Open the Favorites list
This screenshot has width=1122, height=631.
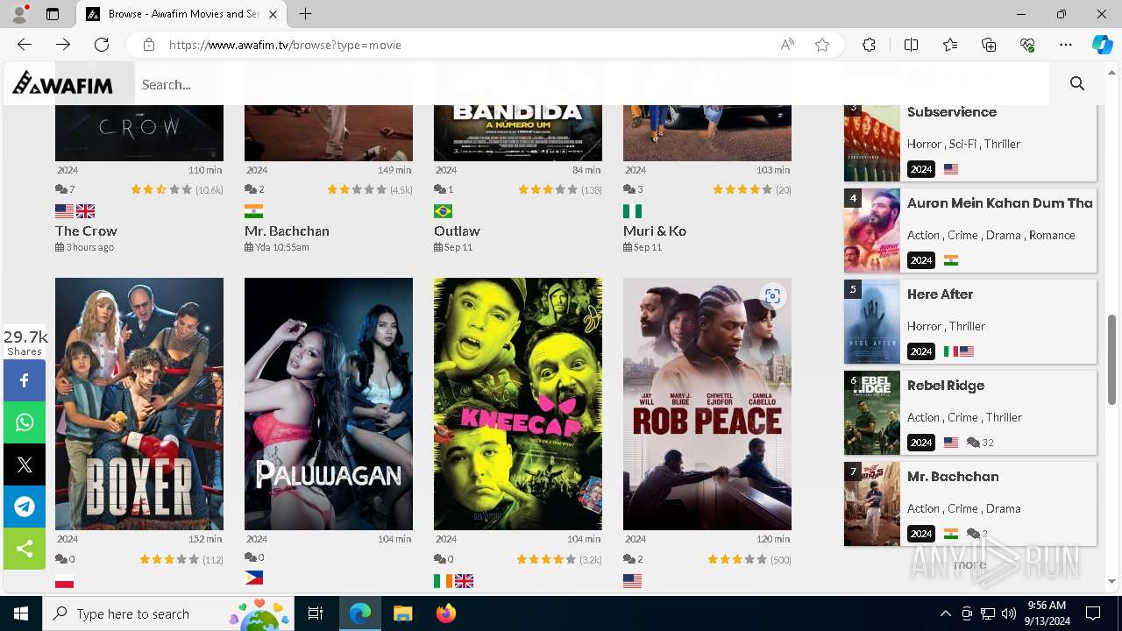[x=950, y=45]
